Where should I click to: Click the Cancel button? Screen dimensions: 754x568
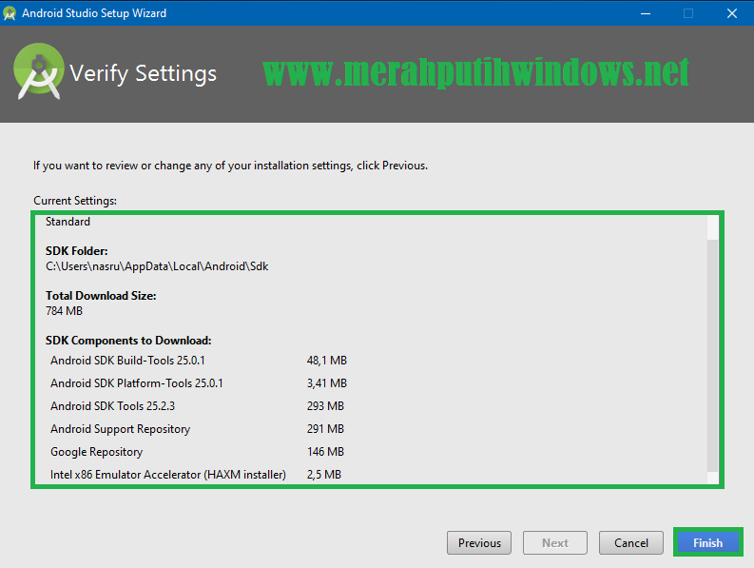point(631,542)
